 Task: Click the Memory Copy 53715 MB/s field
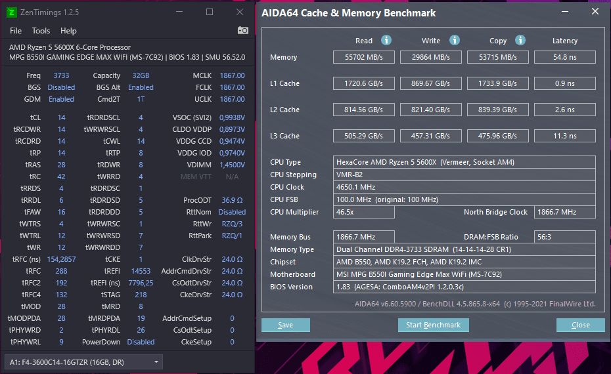(x=497, y=57)
